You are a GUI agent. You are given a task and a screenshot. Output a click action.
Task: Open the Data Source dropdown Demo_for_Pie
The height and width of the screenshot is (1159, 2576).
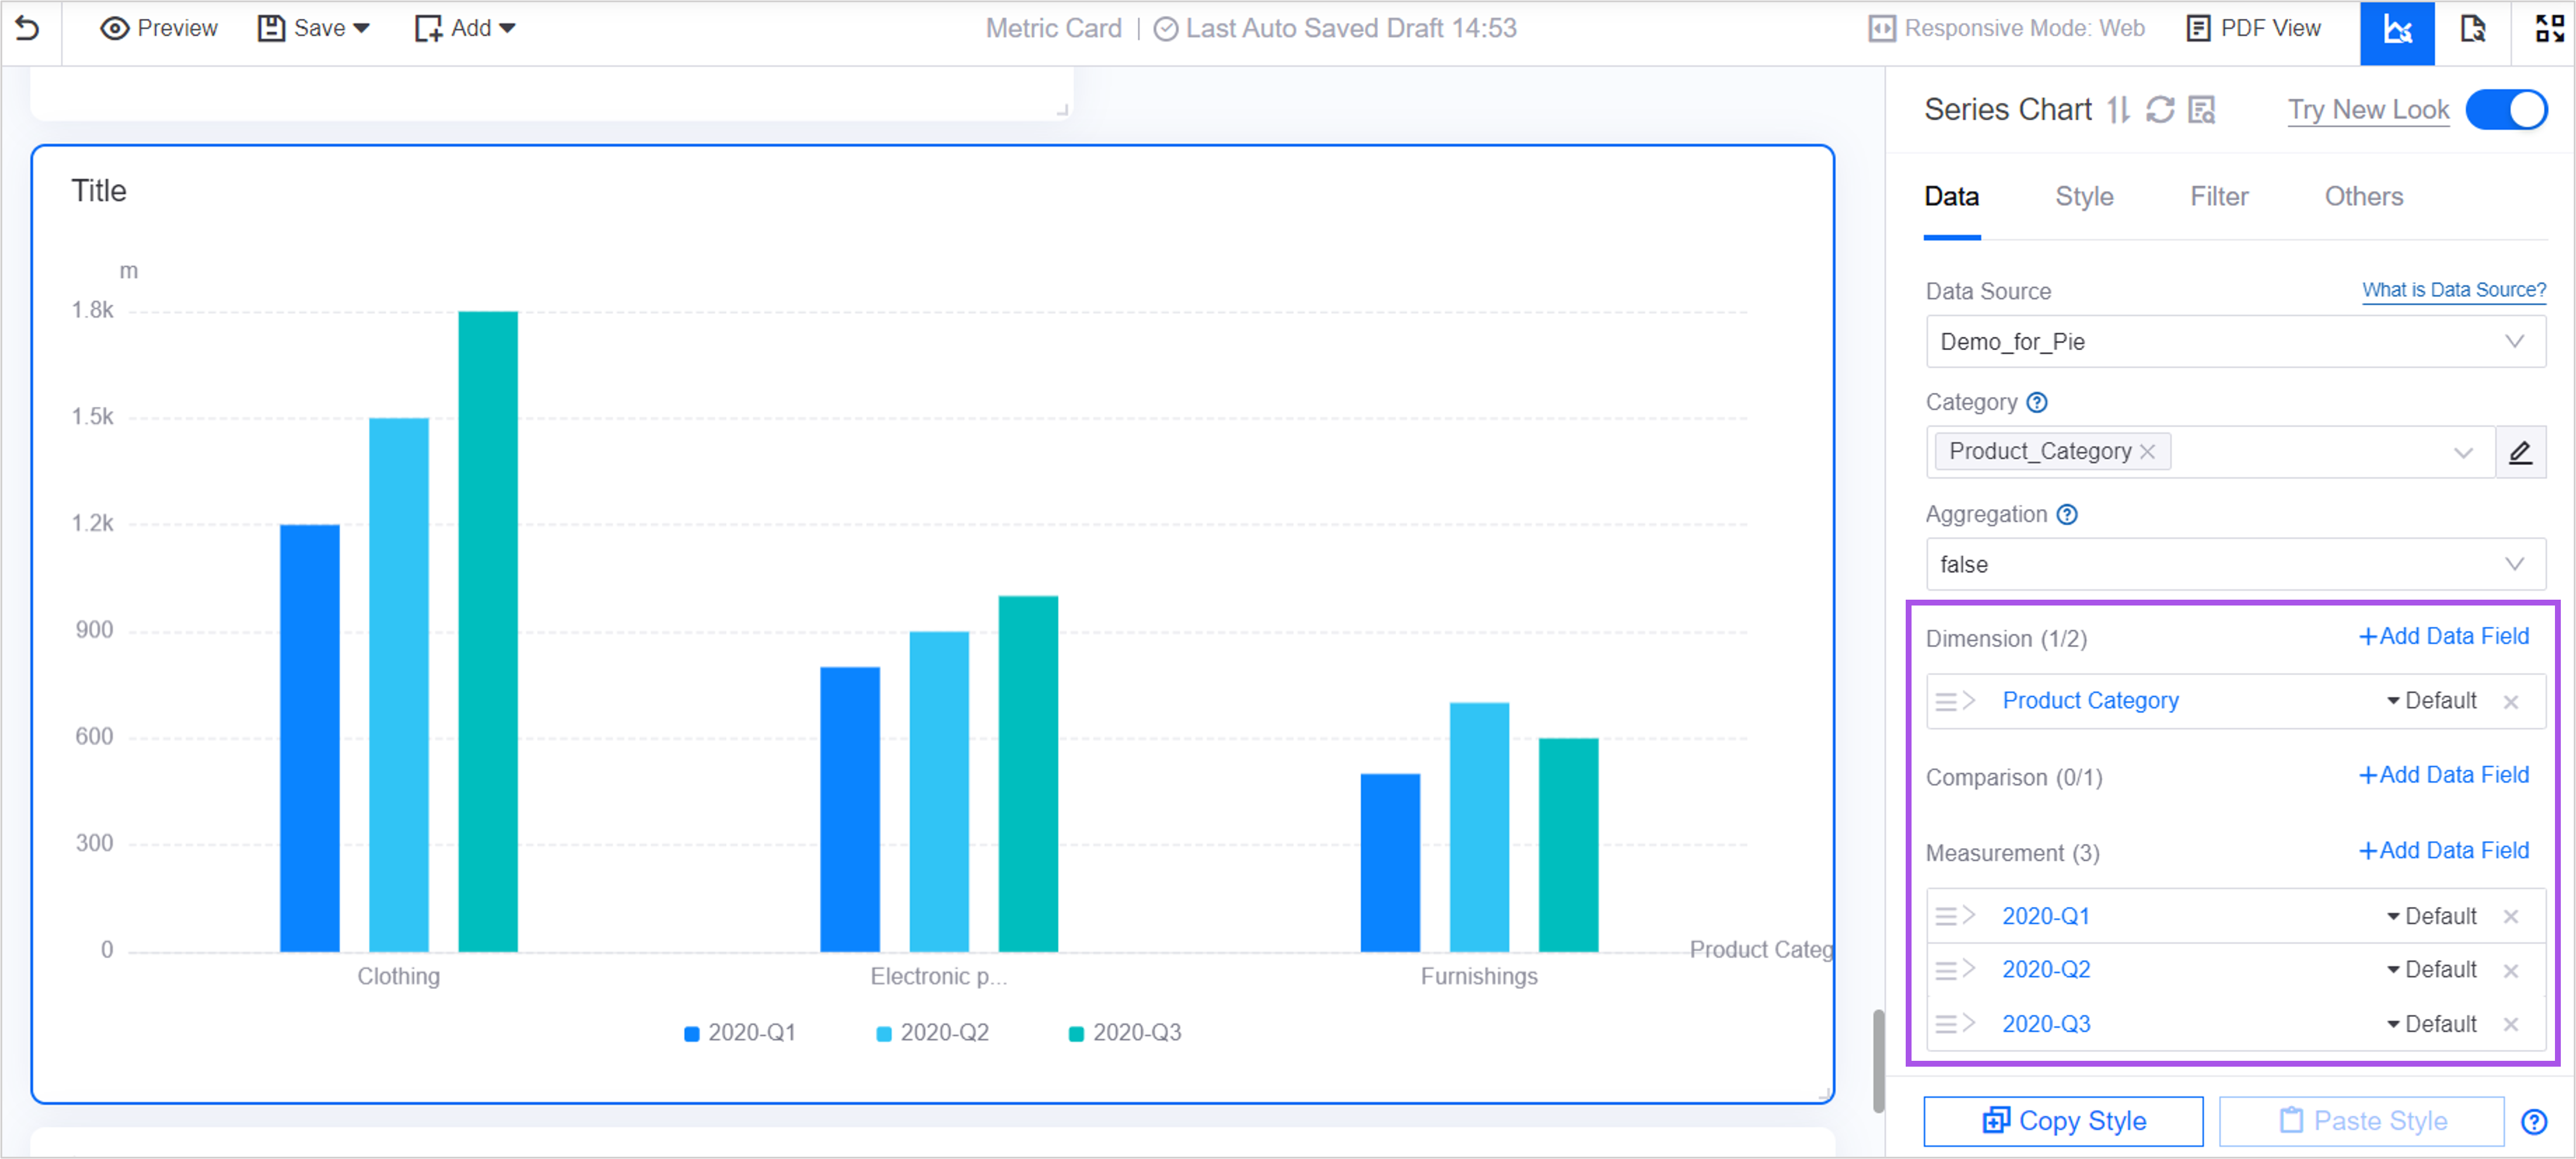(2235, 342)
